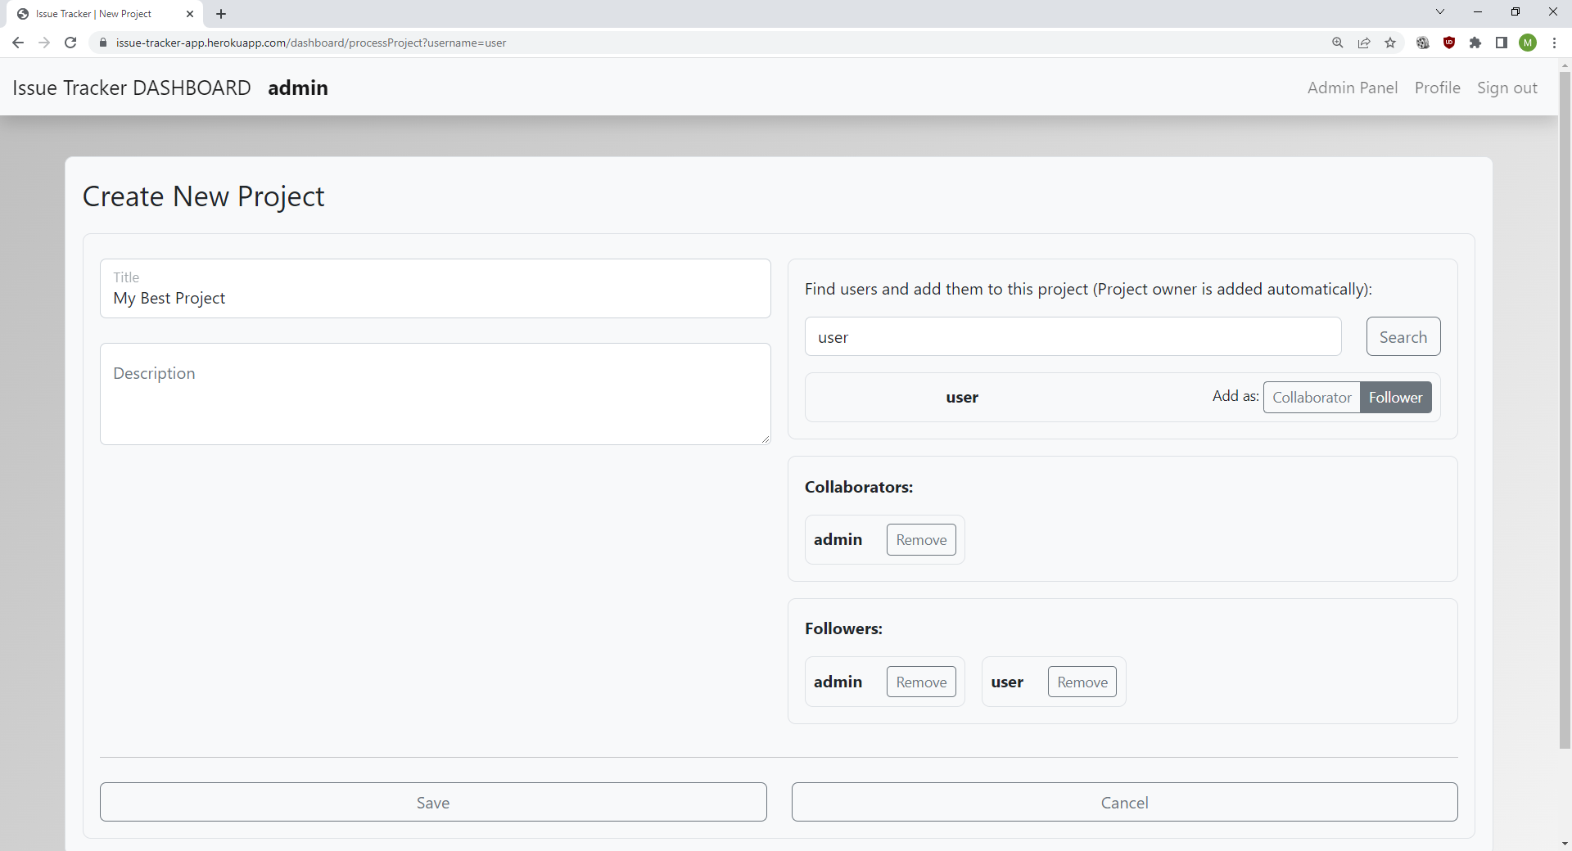Open Chrome three-dot menu
Viewport: 1572px width, 851px height.
1554,43
